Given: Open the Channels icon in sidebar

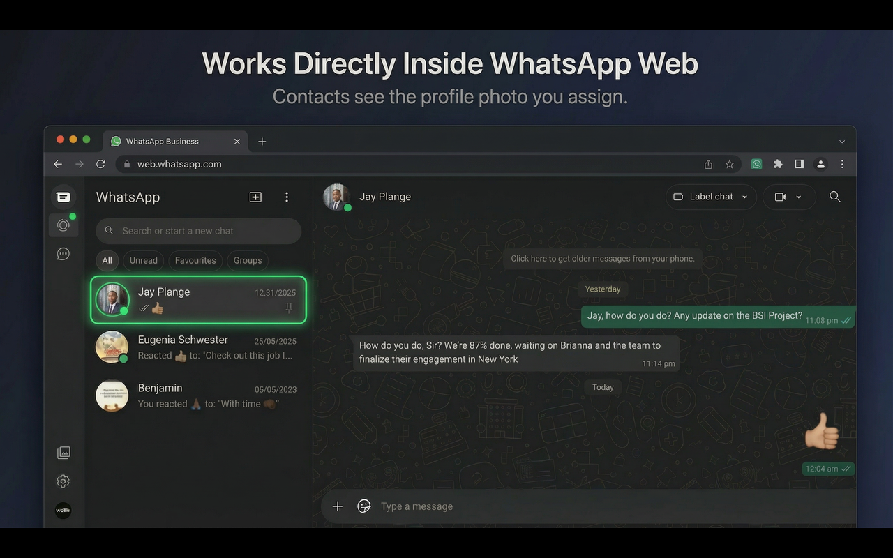Looking at the screenshot, I should 63,253.
